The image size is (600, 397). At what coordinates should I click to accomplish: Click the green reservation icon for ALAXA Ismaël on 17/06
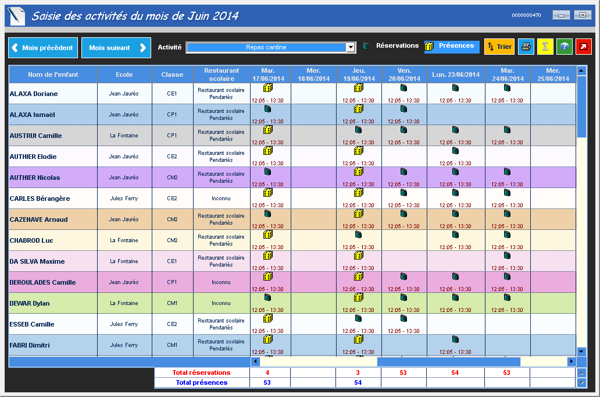[x=268, y=108]
